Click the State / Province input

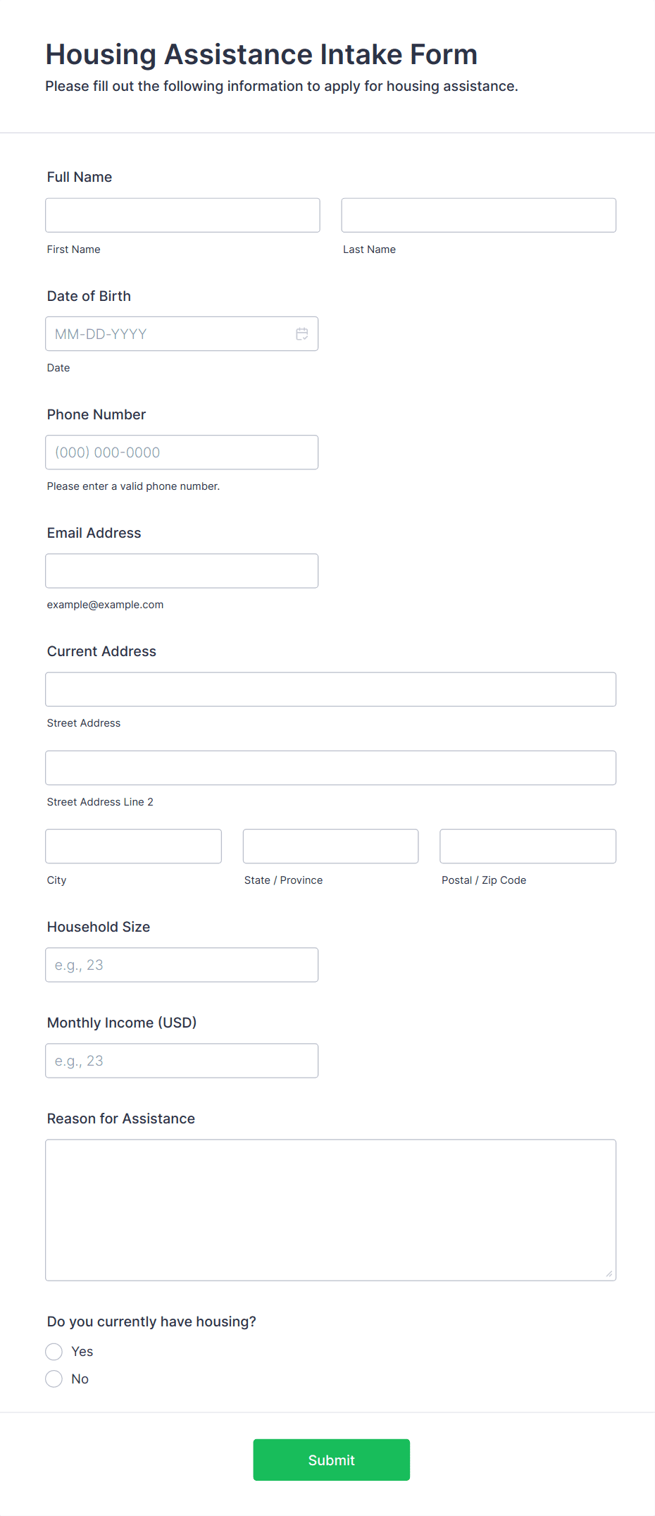click(330, 846)
